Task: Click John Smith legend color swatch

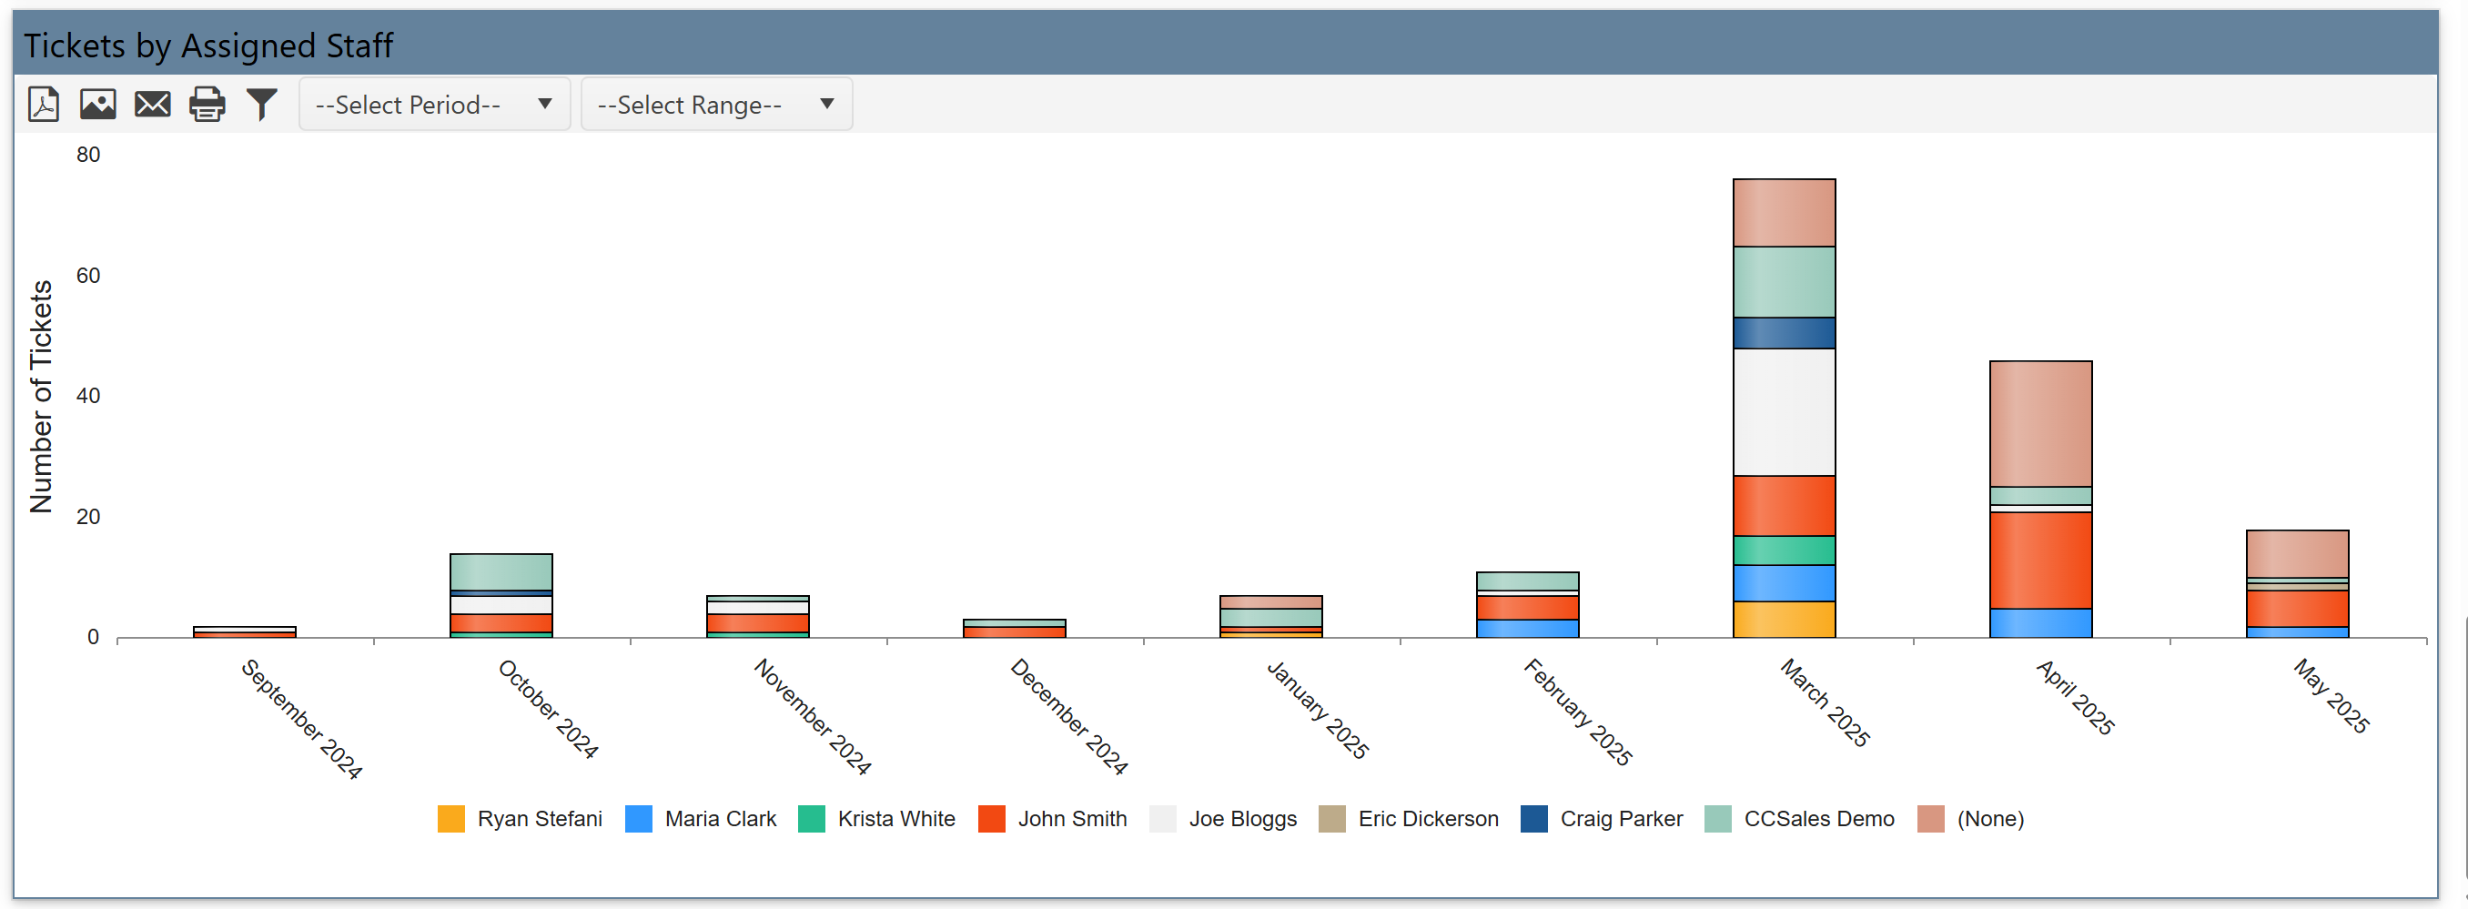Action: coord(992,819)
